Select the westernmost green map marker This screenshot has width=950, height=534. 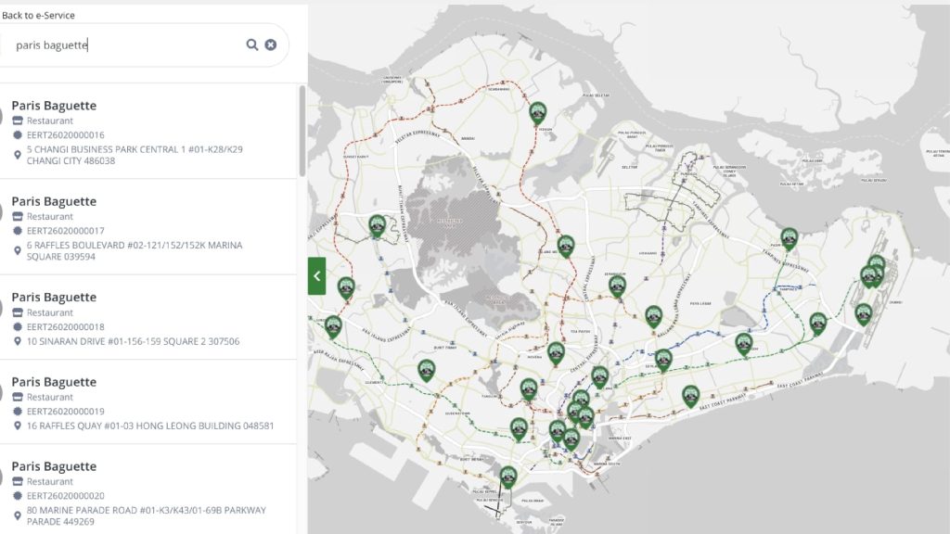pyautogui.click(x=333, y=325)
